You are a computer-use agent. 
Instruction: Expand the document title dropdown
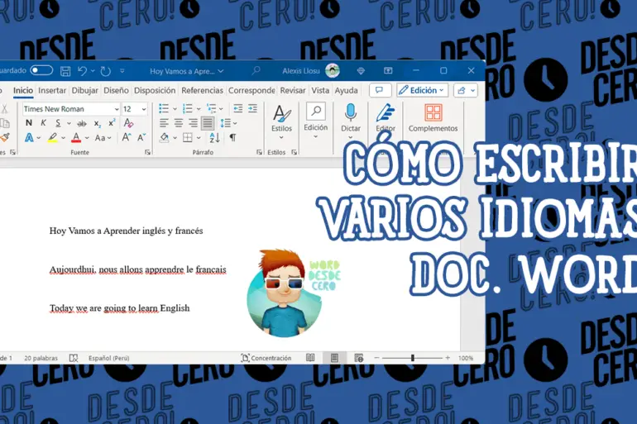221,71
